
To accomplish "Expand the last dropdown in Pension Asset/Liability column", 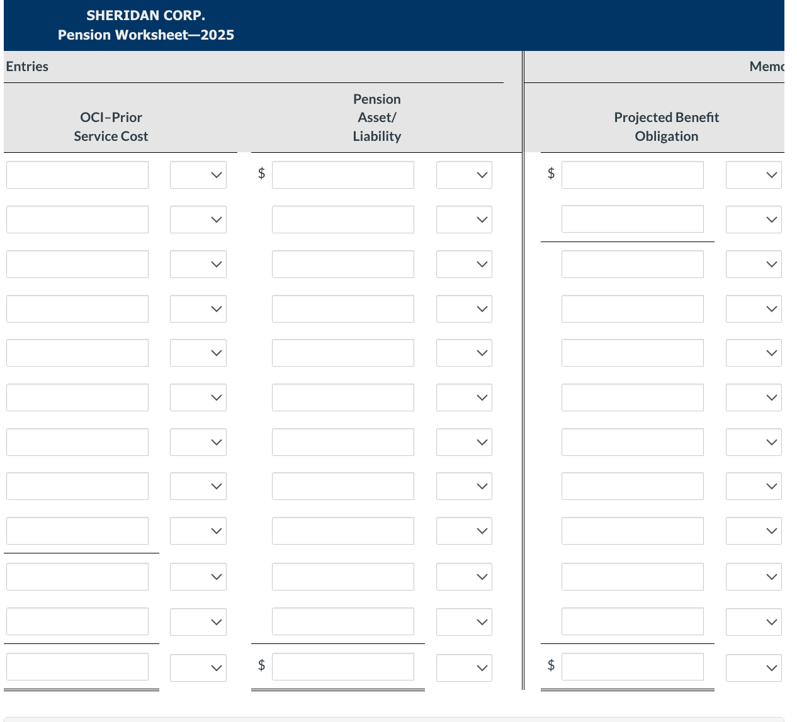I will point(464,667).
